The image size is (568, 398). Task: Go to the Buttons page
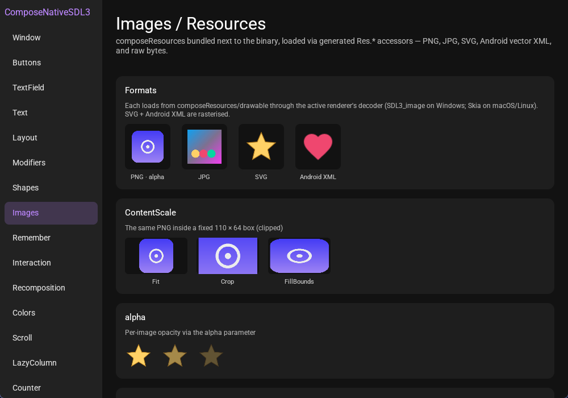click(x=51, y=63)
